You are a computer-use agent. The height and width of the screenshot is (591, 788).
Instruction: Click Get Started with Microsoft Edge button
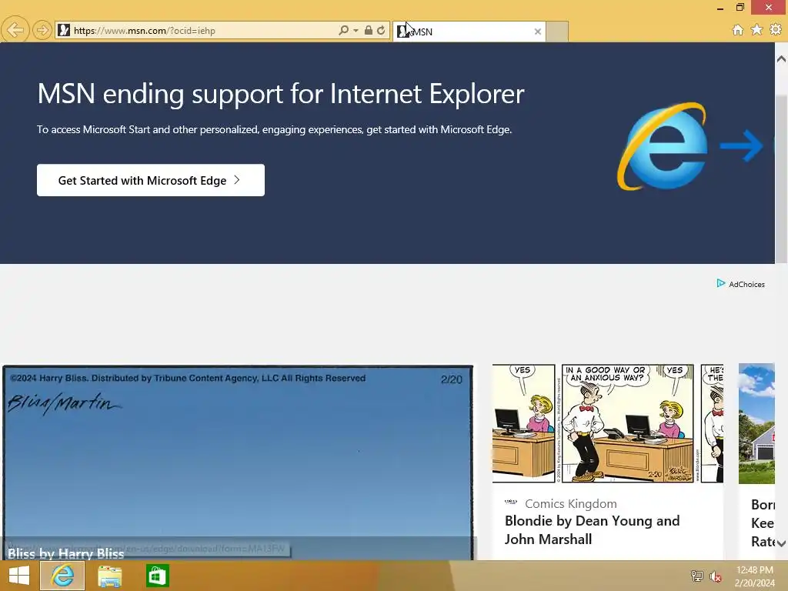point(151,180)
